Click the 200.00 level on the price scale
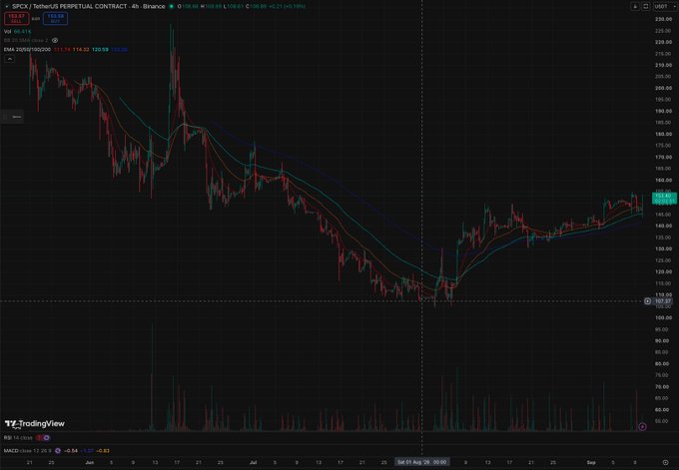The width and height of the screenshot is (679, 470). point(663,88)
